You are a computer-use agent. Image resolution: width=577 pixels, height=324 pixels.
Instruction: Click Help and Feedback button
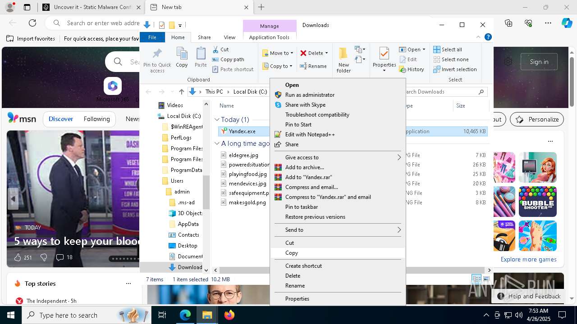(530, 296)
